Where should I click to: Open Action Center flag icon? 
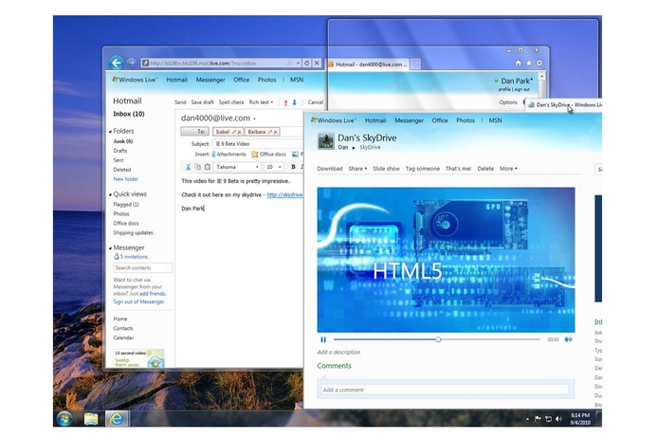pos(538,419)
